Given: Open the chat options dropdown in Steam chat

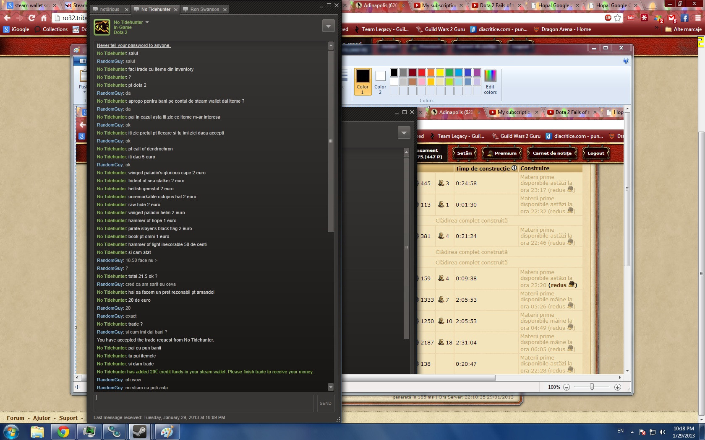Looking at the screenshot, I should [x=329, y=26].
